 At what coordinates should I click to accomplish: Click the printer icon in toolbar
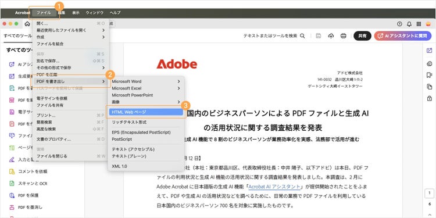(344, 36)
